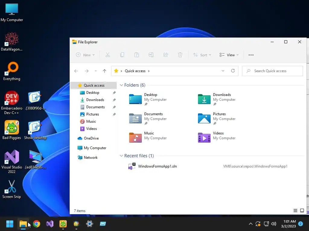Collapse the Recent files (1) group
The image size is (309, 231).
click(121, 156)
